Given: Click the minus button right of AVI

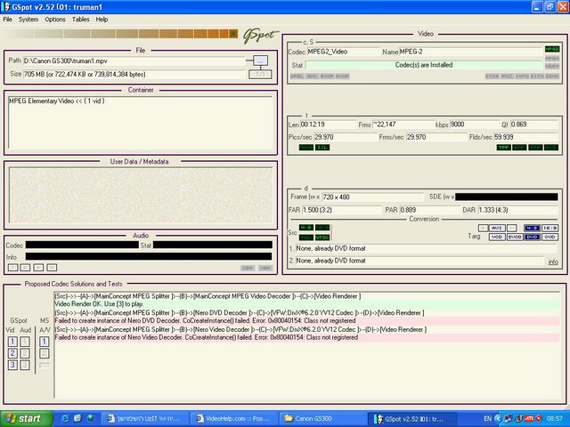Looking at the screenshot, I should [x=511, y=228].
